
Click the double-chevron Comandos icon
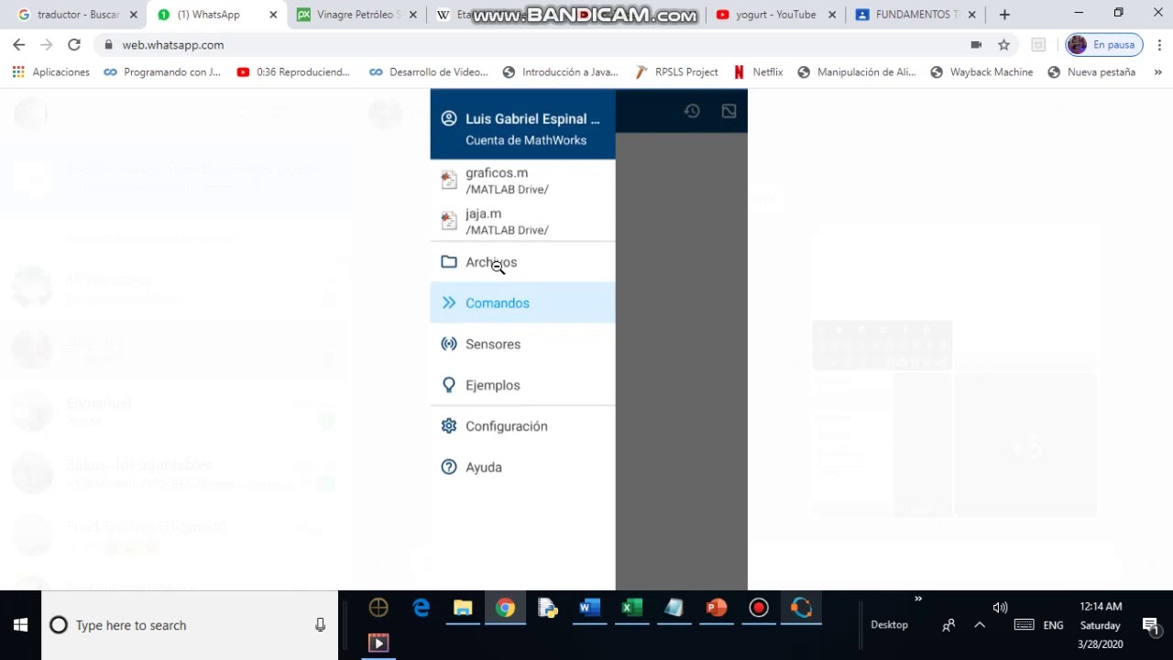(449, 303)
